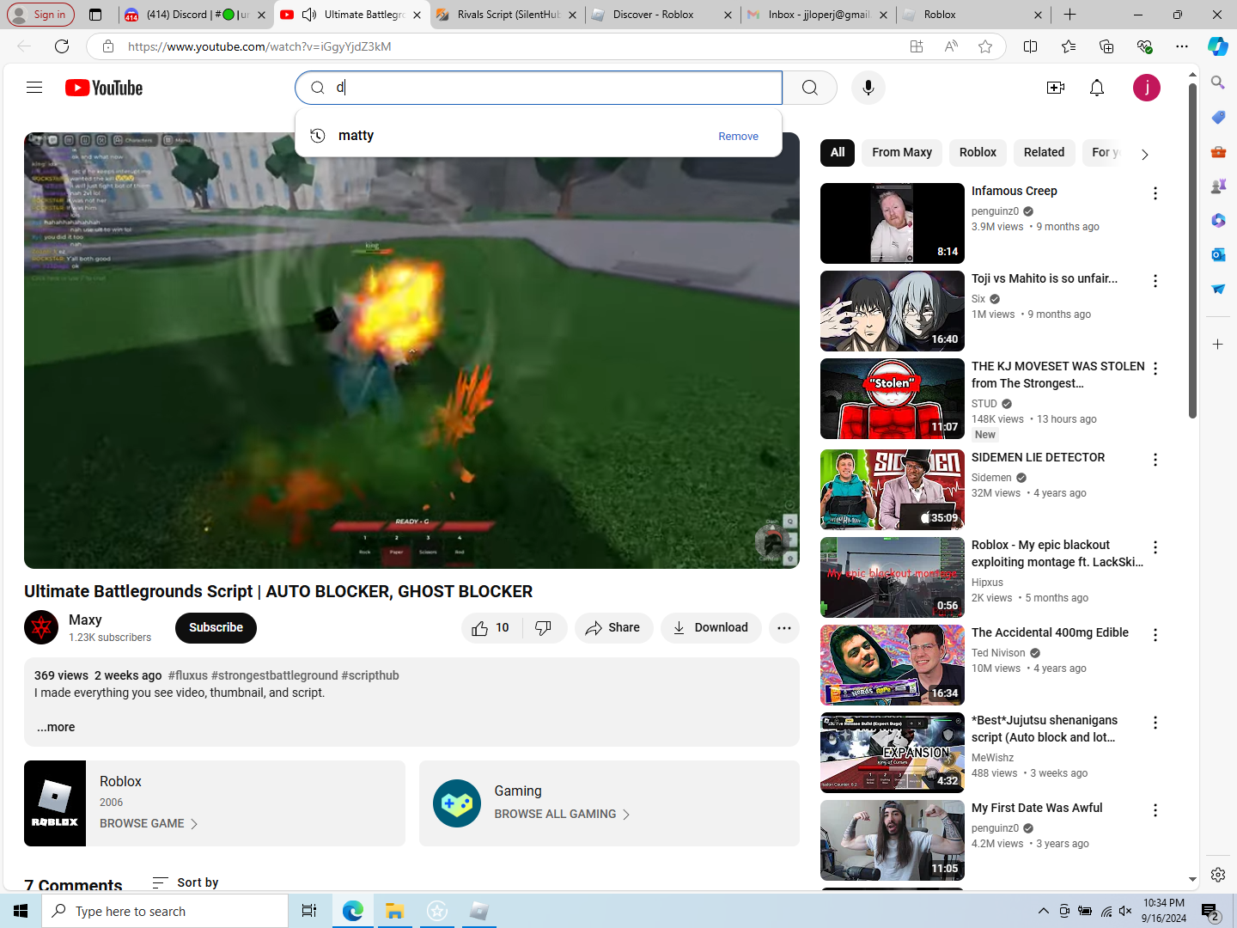Open options for Infamous Creep video
This screenshot has height=928, width=1237.
1155,193
